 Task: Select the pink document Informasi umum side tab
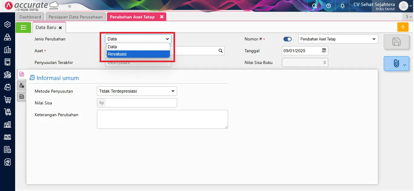22,74
